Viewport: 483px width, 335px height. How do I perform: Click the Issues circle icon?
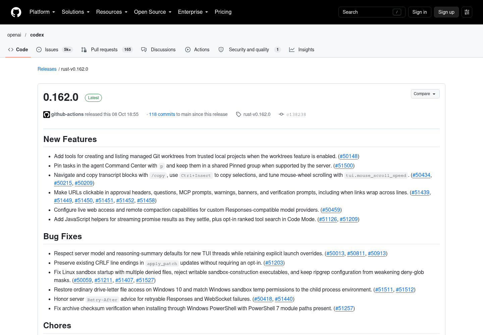click(39, 50)
